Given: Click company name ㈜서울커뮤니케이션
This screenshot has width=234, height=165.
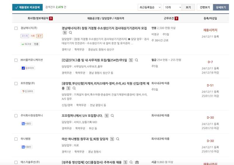Looking at the screenshot, I should 32,60.
